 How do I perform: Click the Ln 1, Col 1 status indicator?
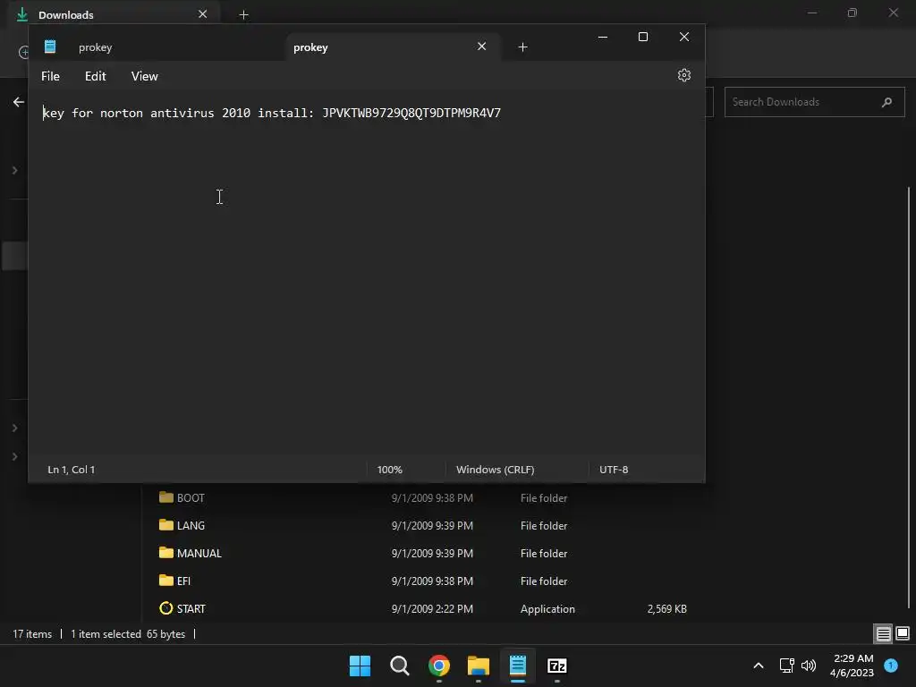(x=72, y=470)
